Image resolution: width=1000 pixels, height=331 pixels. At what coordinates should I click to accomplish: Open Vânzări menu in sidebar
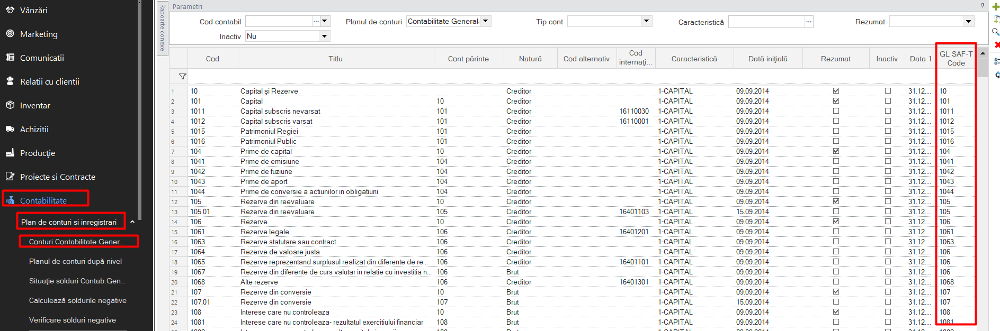[x=33, y=10]
